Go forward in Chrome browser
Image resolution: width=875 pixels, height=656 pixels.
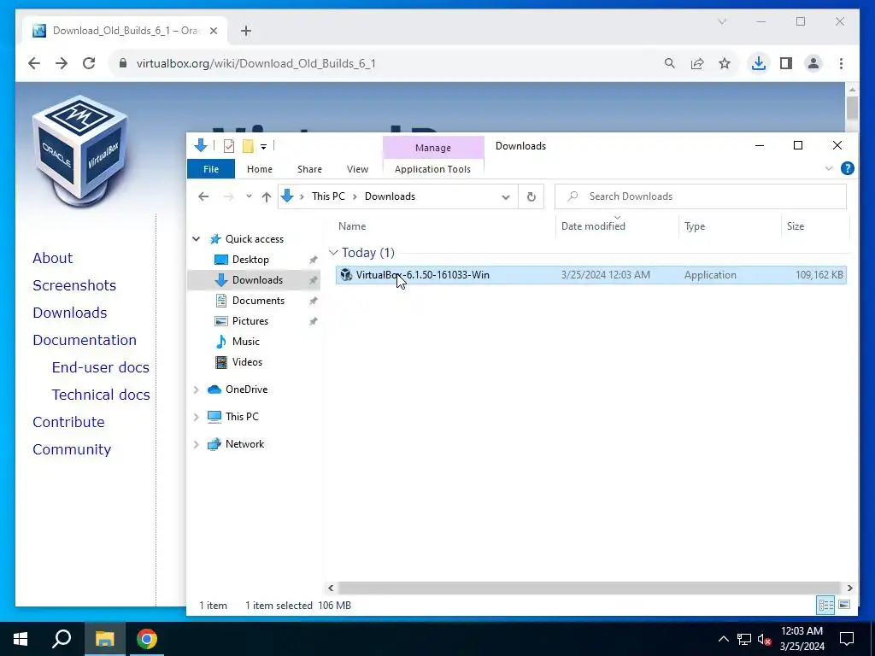[x=62, y=63]
